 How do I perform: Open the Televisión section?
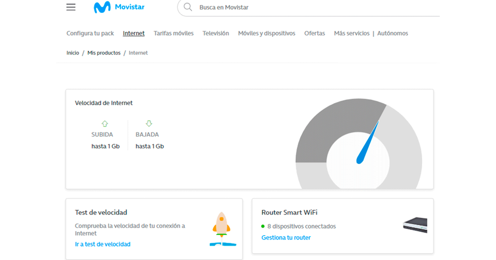(216, 33)
